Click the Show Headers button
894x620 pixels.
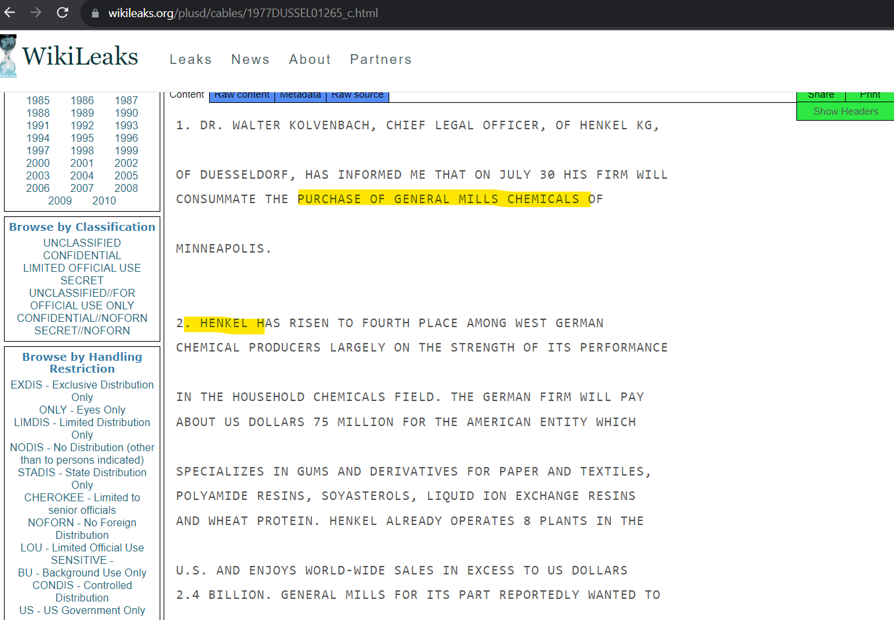click(x=845, y=111)
